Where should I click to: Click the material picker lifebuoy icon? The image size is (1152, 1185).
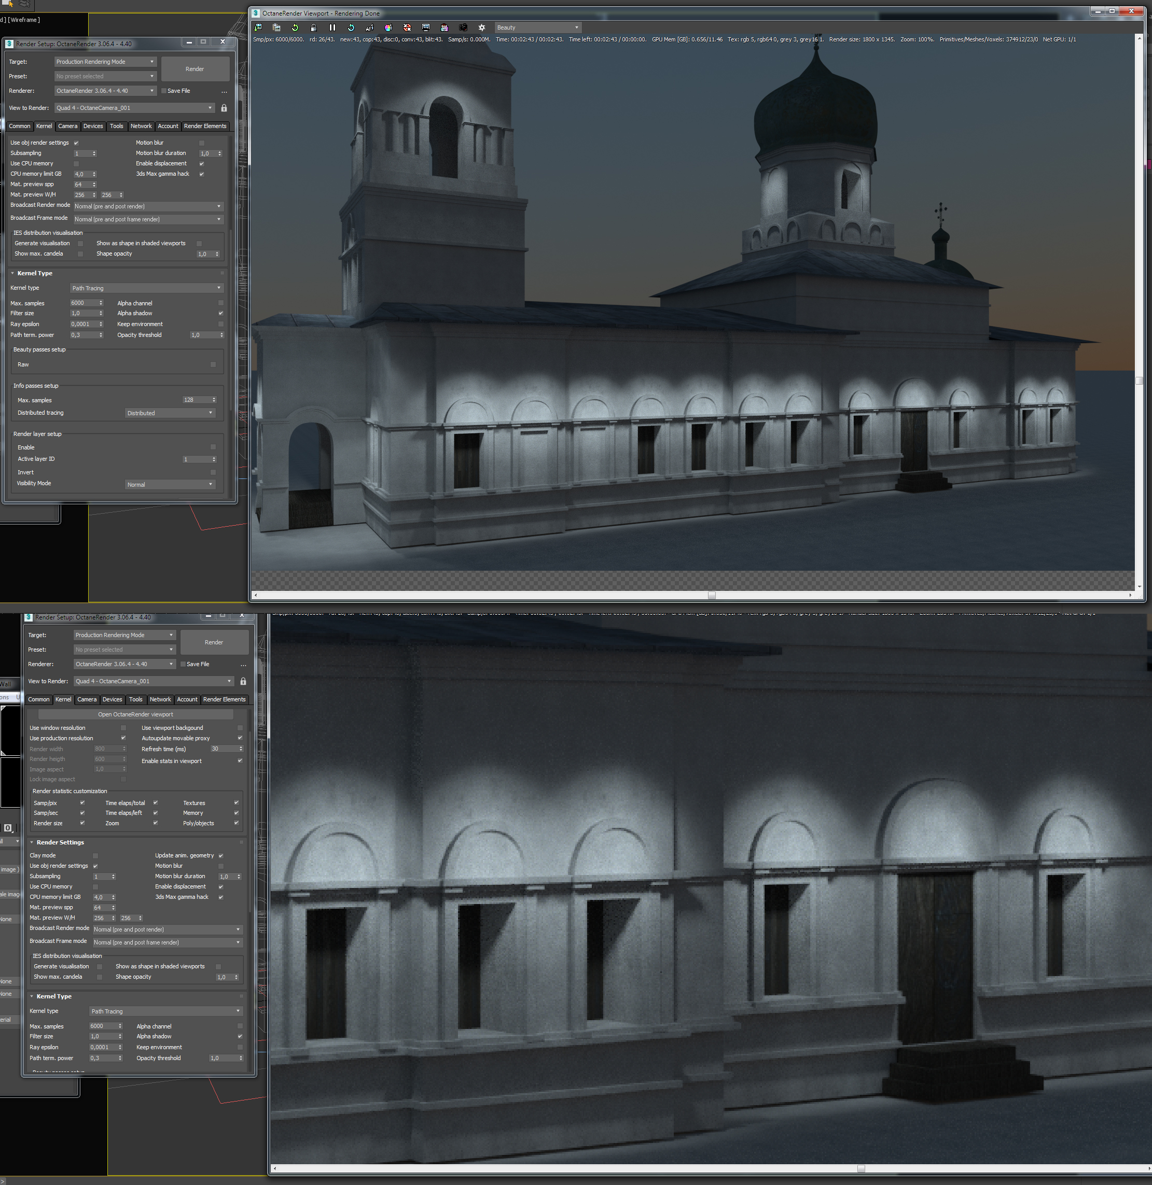[407, 28]
